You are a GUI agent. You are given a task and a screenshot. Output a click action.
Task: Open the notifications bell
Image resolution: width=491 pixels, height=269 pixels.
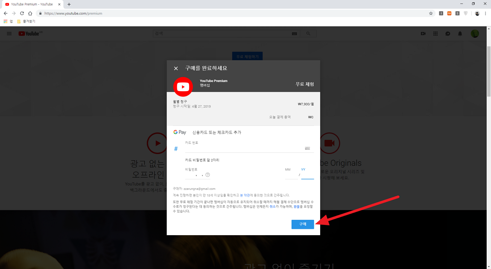click(x=460, y=33)
